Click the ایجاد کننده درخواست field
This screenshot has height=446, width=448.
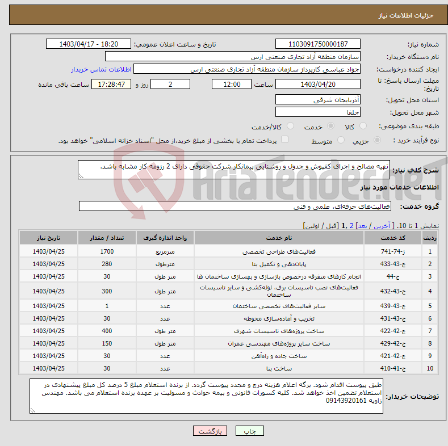(x=247, y=69)
